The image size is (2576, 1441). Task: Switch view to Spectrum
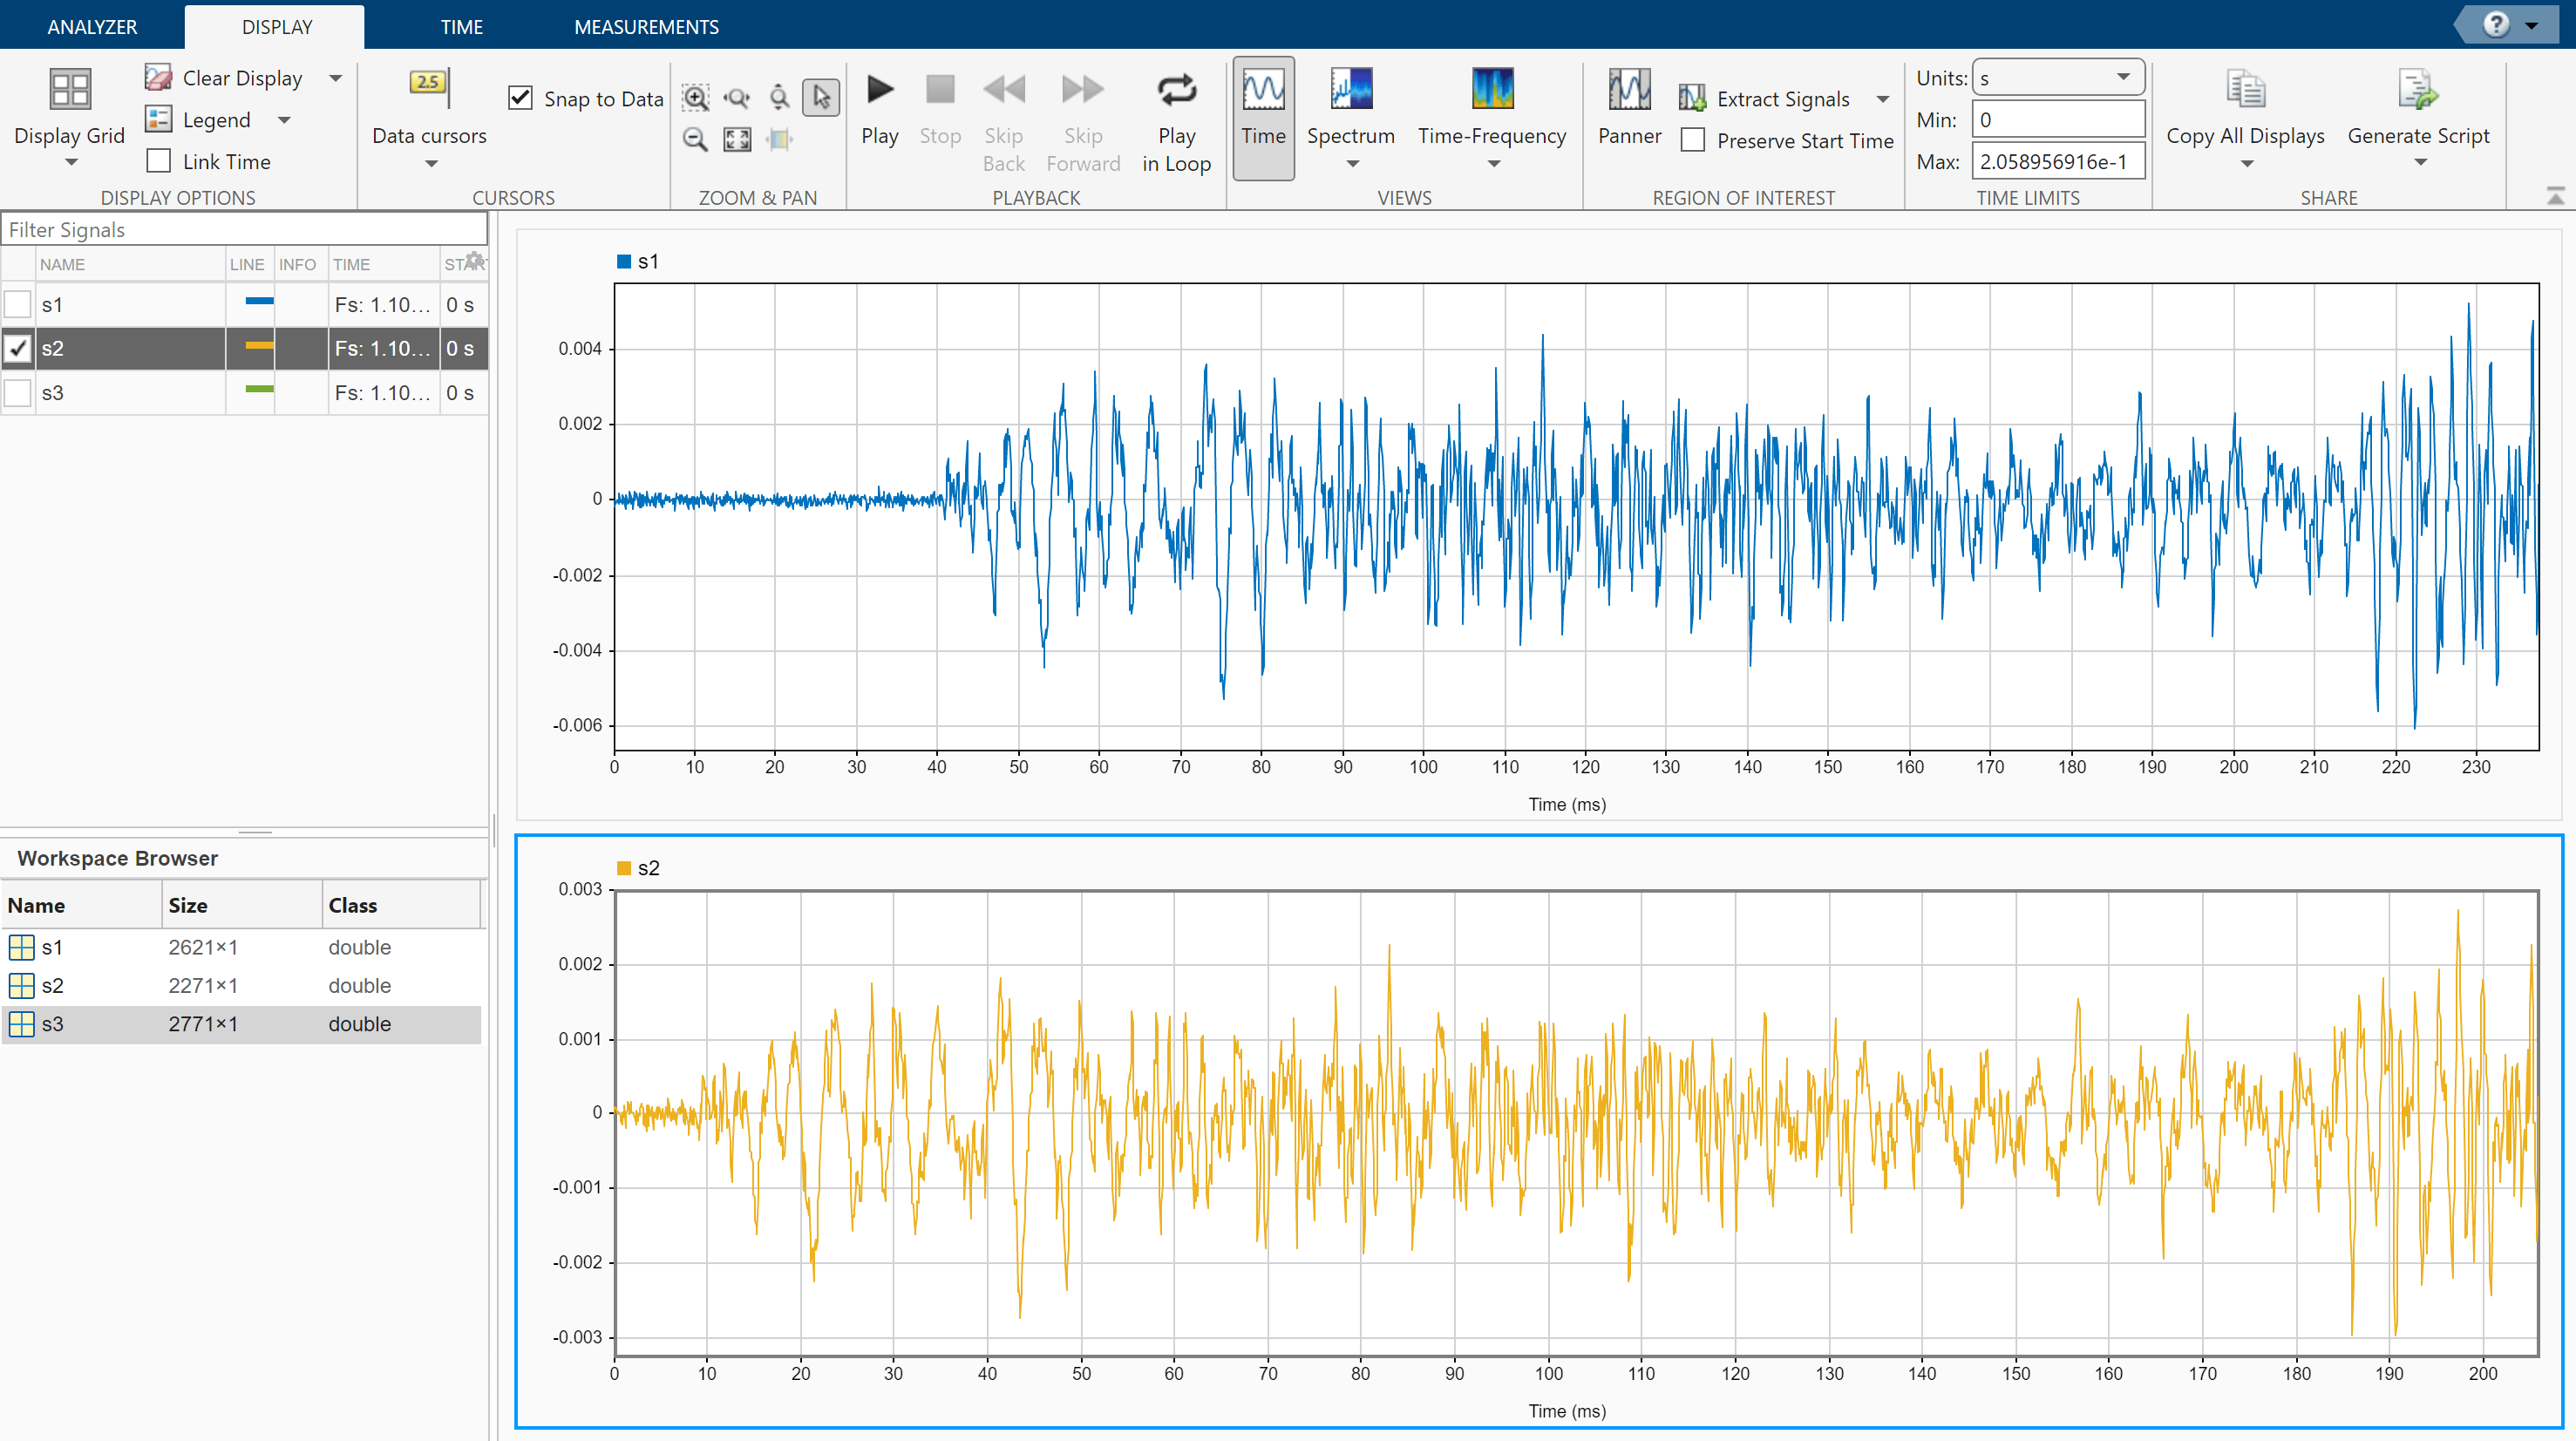tap(1351, 110)
